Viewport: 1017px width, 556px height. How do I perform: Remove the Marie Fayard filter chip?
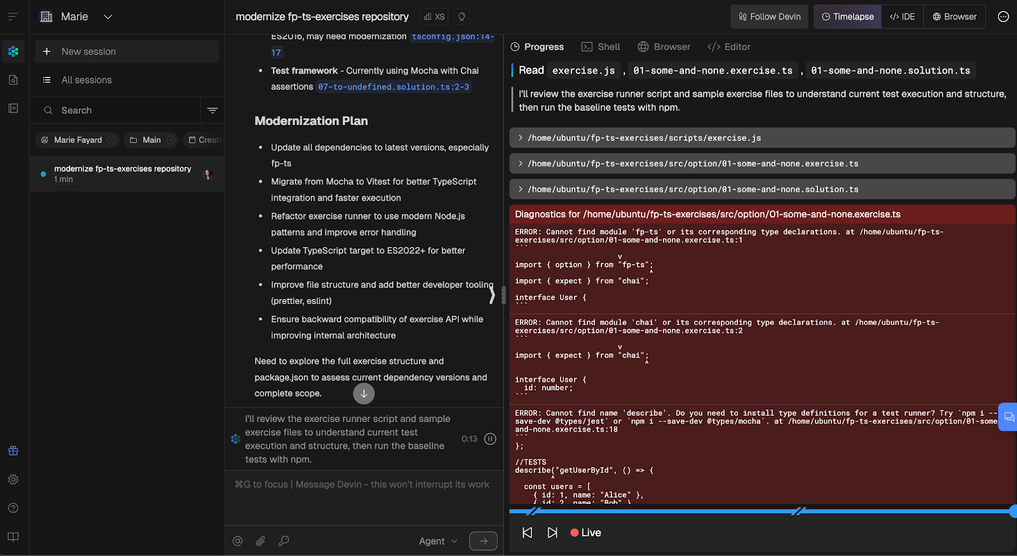[x=112, y=140]
